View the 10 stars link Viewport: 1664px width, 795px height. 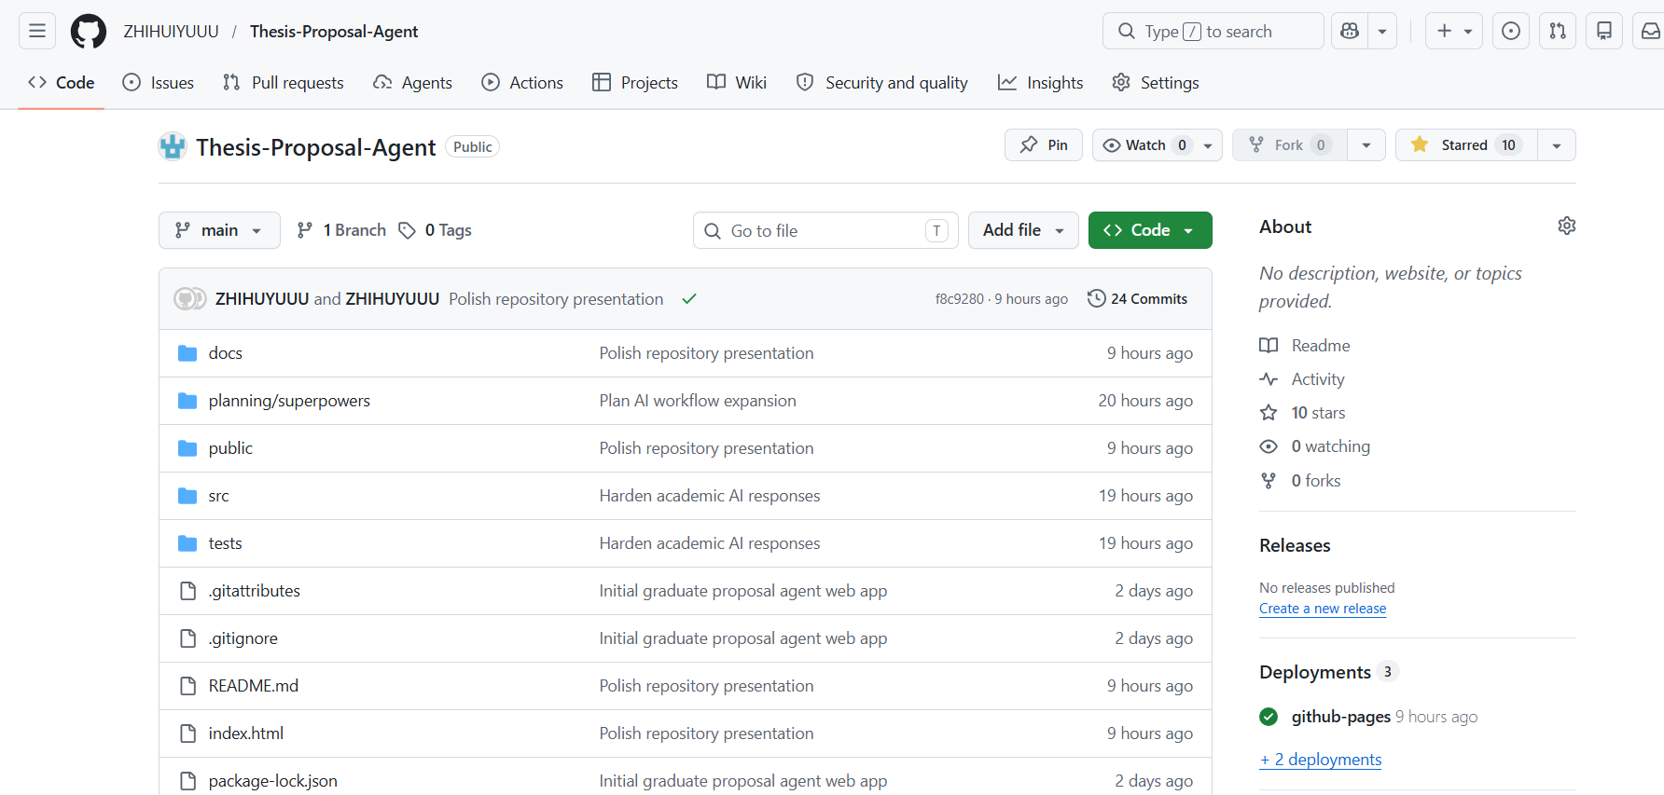coord(1303,413)
